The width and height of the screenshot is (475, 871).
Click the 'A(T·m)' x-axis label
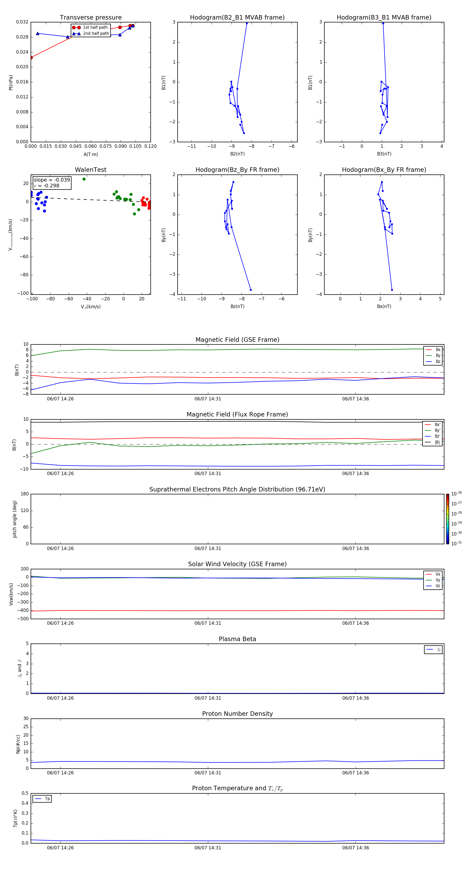click(x=91, y=154)
